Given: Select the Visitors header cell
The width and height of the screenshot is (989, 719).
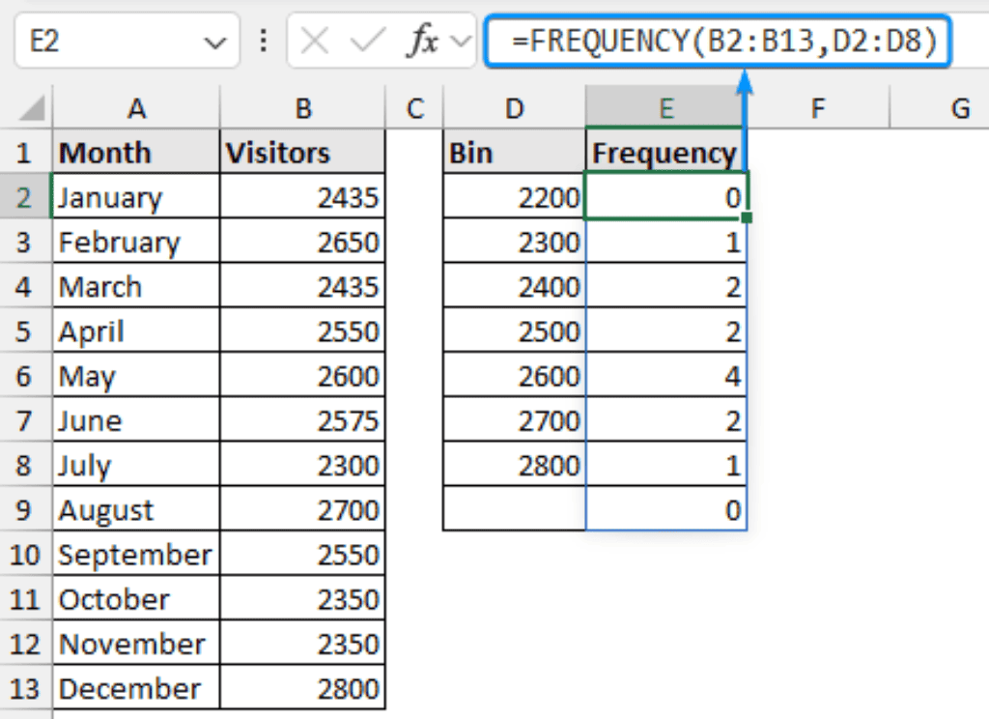Looking at the screenshot, I should tap(302, 153).
